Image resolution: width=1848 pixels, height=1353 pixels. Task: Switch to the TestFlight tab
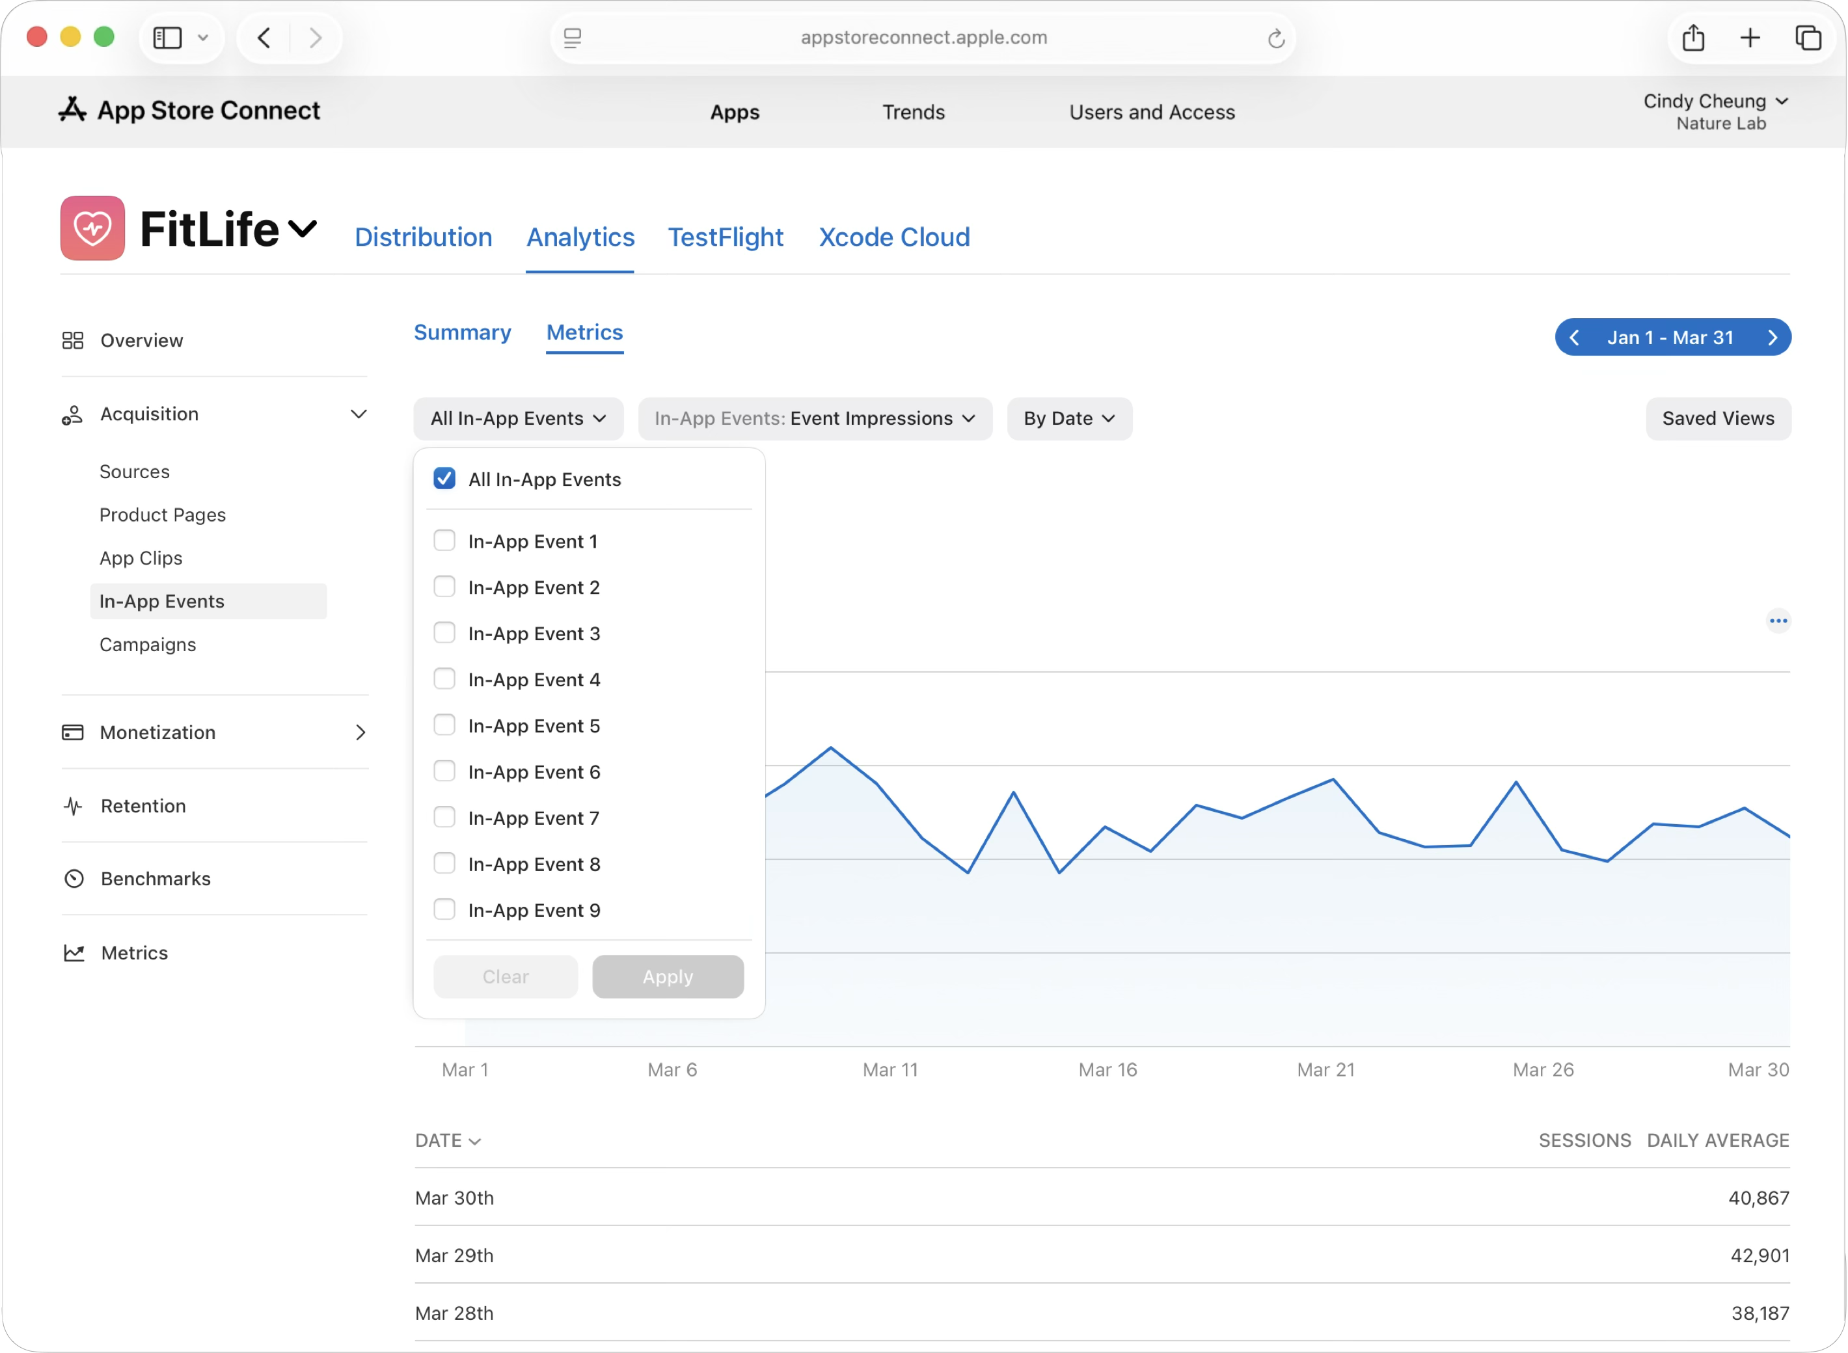click(x=725, y=237)
